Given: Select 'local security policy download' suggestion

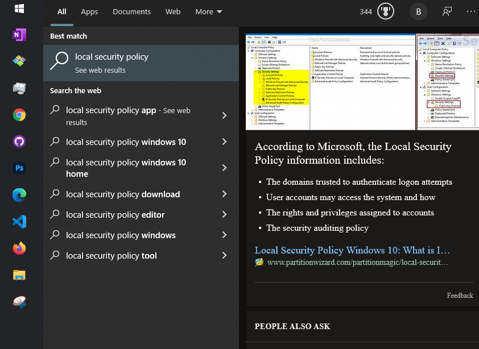Looking at the screenshot, I should [141, 194].
